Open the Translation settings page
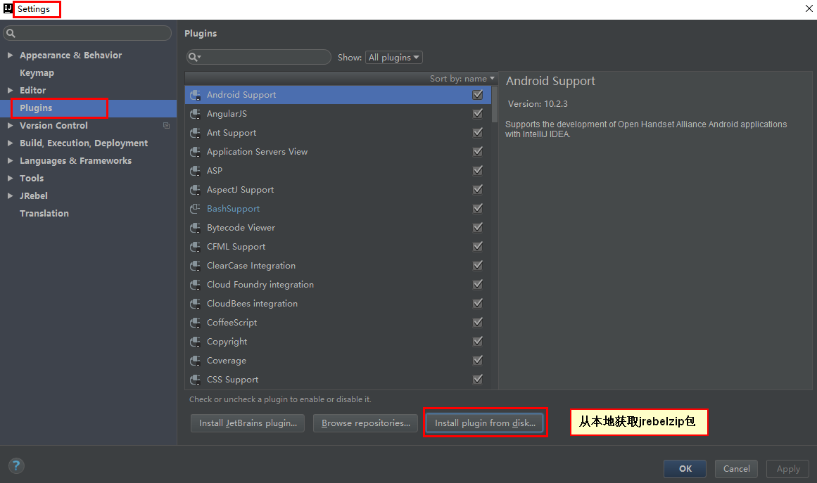The image size is (817, 483). tap(44, 214)
